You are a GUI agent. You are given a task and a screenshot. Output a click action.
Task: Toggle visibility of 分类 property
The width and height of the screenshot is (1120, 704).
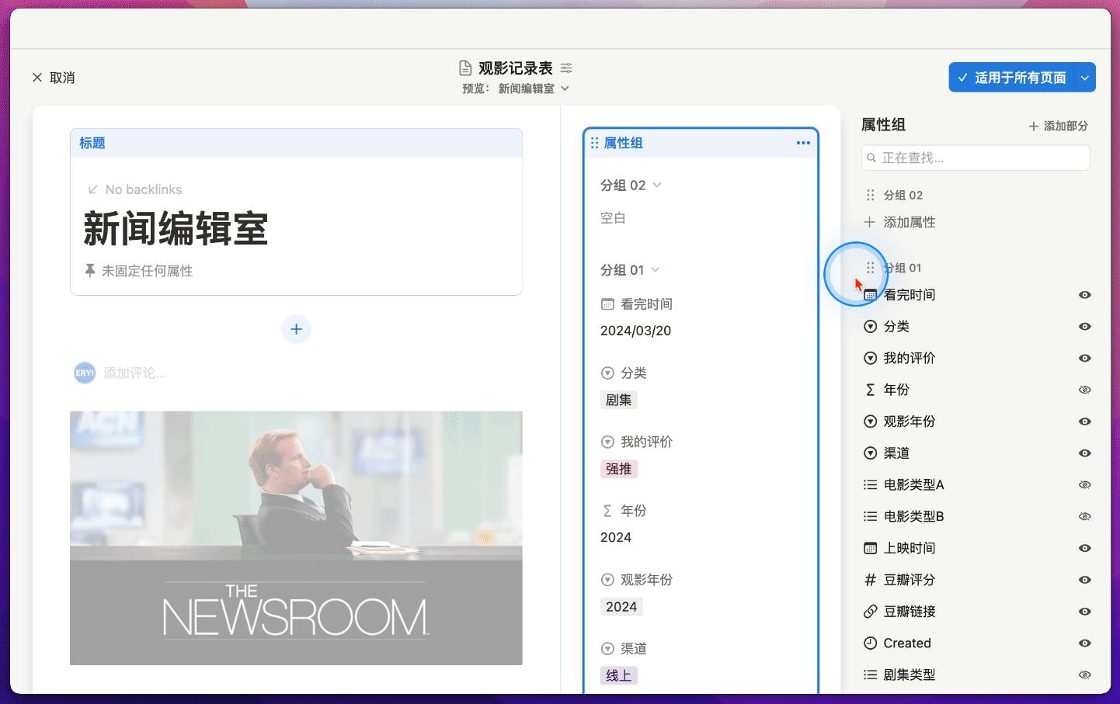coord(1085,327)
